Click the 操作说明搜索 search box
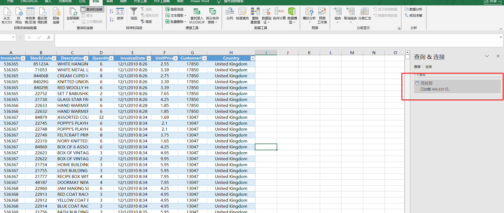 (x=234, y=1)
